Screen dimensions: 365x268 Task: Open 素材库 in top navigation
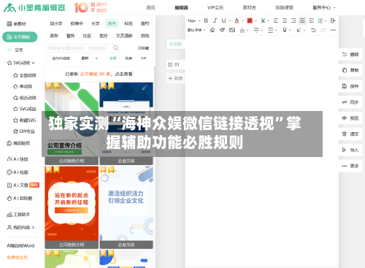(250, 7)
